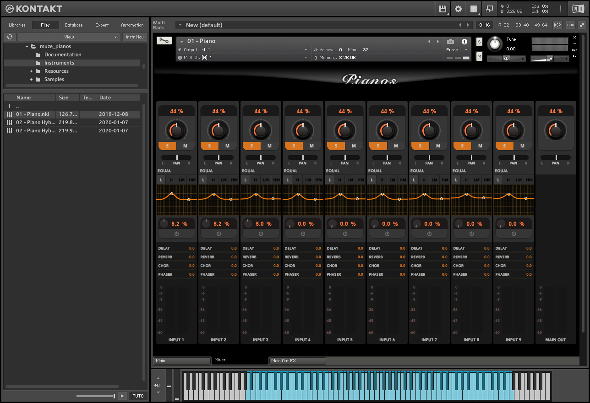Open the workspace layout panel icon
The height and width of the screenshot is (403, 590).
coord(474,9)
